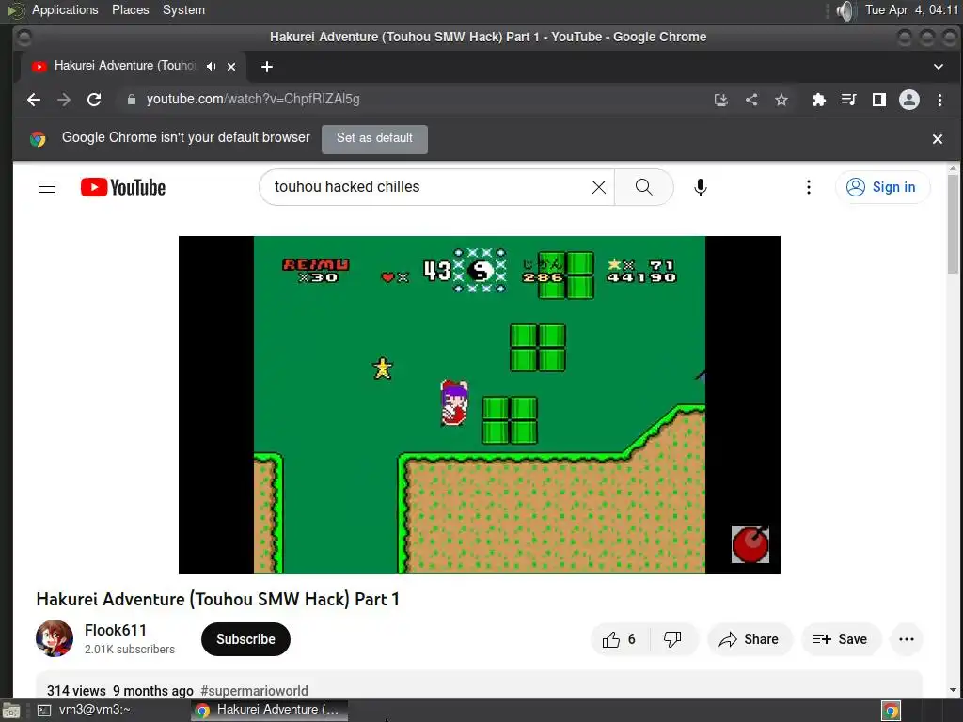Screen dimensions: 963x722
Task: Close the Hakurei Adventure tab
Action: click(x=231, y=67)
